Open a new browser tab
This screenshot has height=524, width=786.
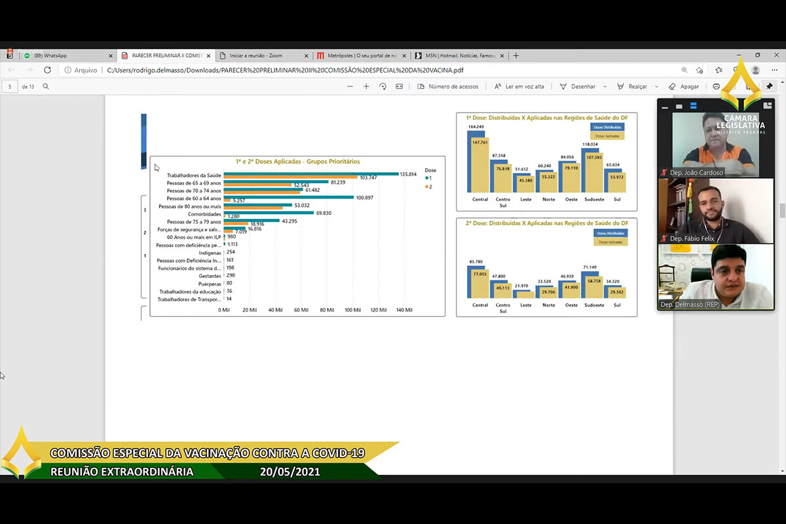click(516, 56)
